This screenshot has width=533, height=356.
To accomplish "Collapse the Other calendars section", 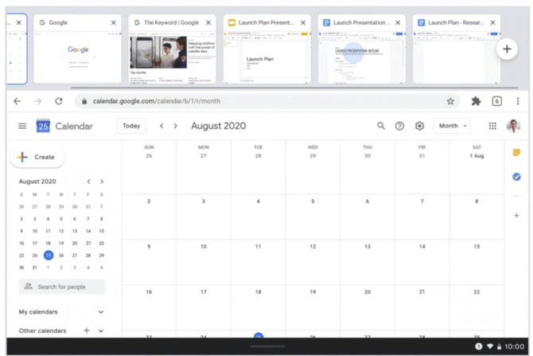I will (101, 331).
